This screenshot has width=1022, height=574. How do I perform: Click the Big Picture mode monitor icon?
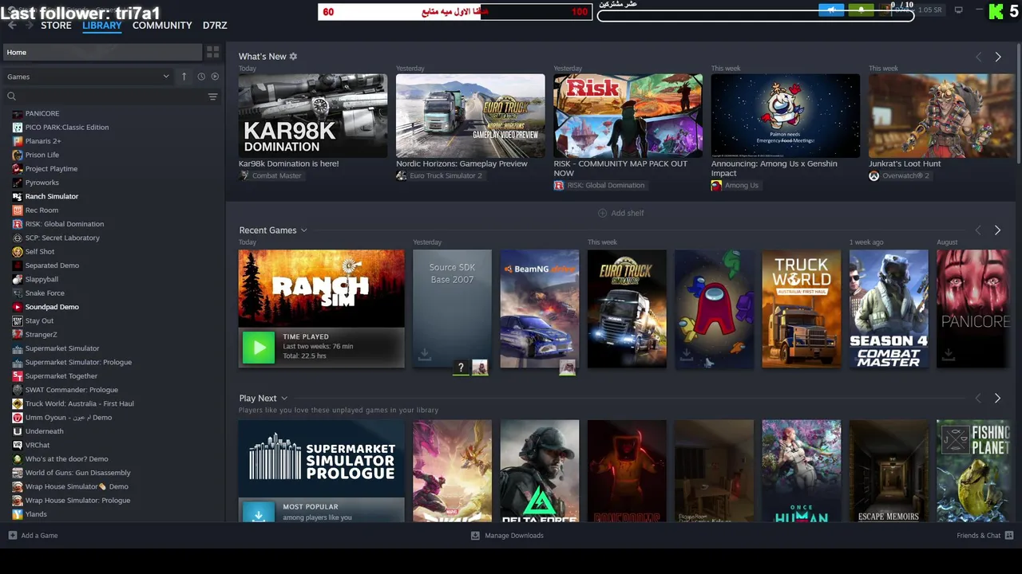click(958, 10)
